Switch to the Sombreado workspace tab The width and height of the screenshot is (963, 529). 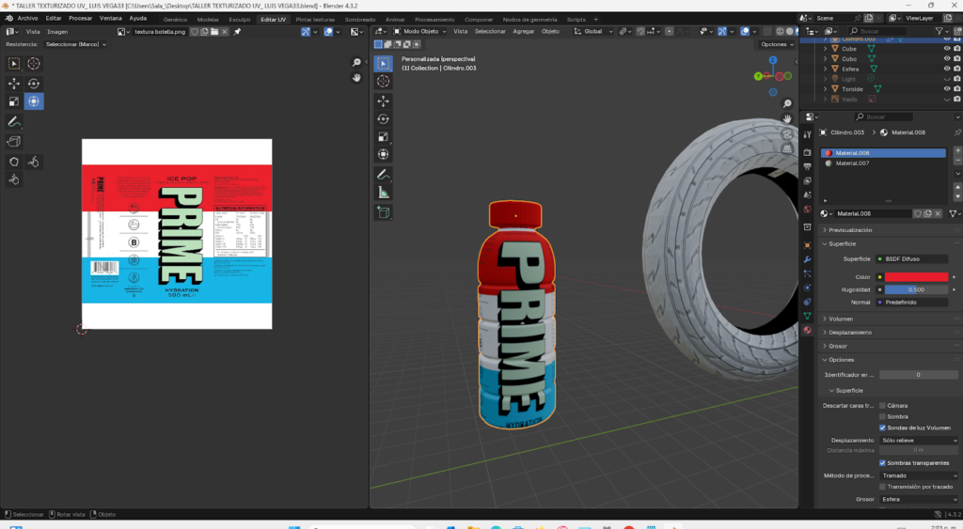tap(360, 20)
